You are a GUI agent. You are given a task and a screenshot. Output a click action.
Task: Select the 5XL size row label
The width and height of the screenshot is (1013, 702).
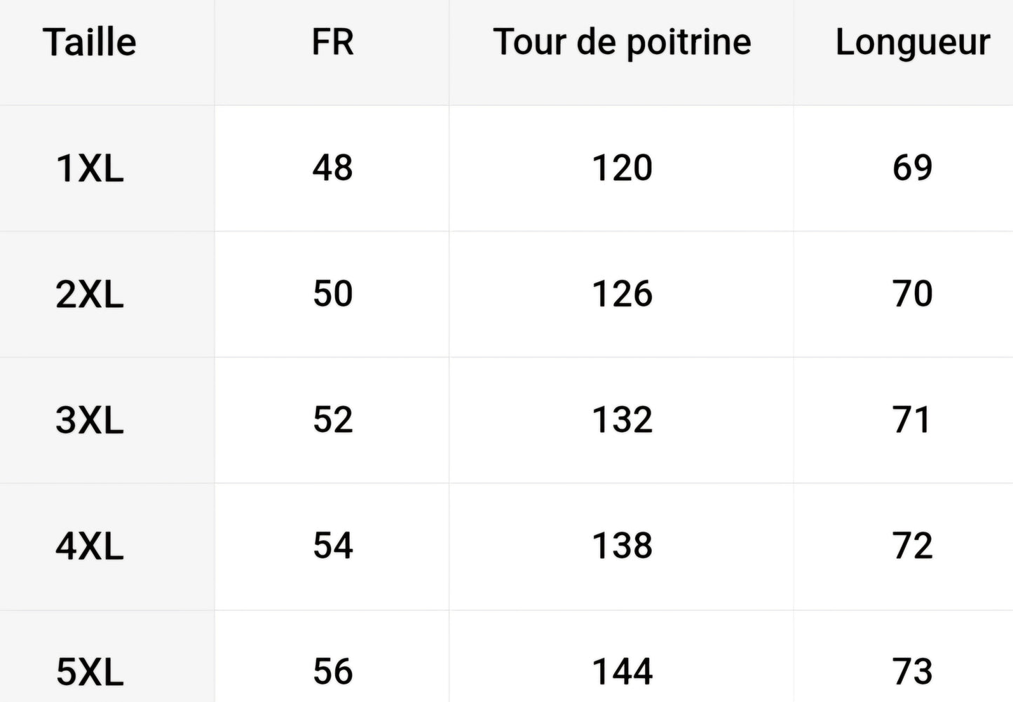tap(90, 673)
